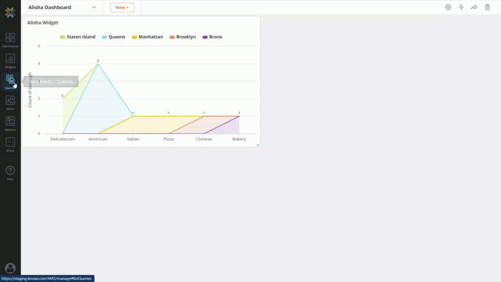Delete dashboard using trash icon

coord(487,7)
